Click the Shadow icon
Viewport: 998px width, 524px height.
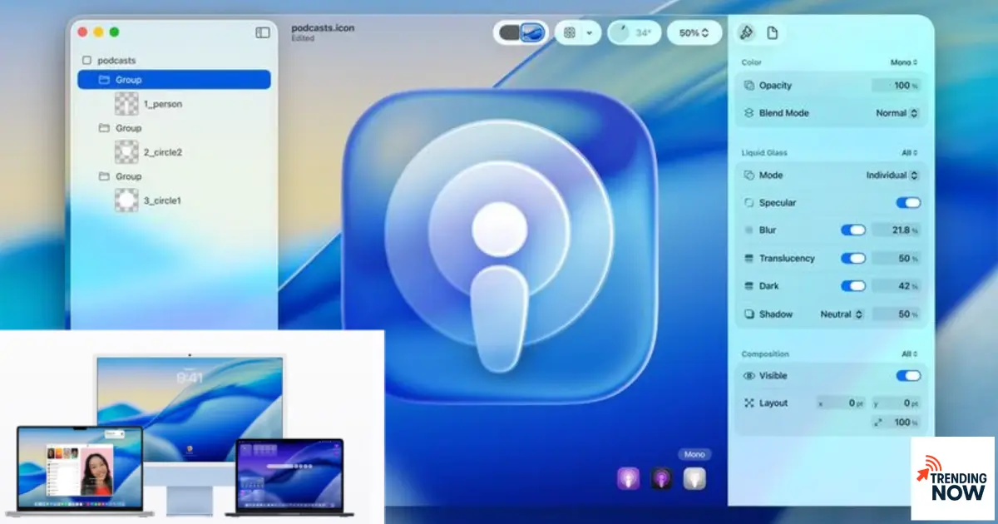point(748,314)
